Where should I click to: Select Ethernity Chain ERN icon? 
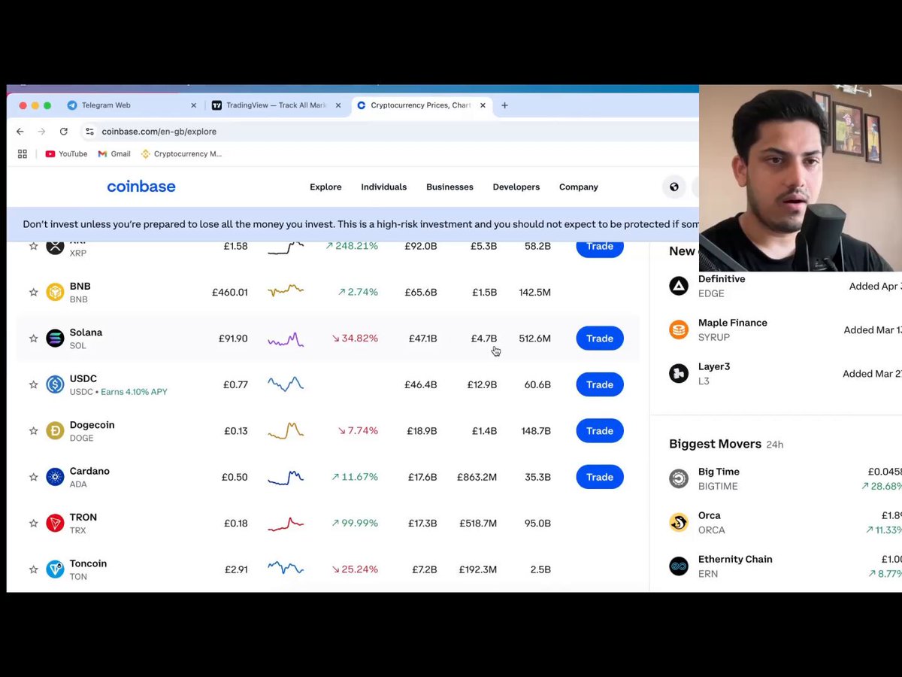pyautogui.click(x=679, y=566)
